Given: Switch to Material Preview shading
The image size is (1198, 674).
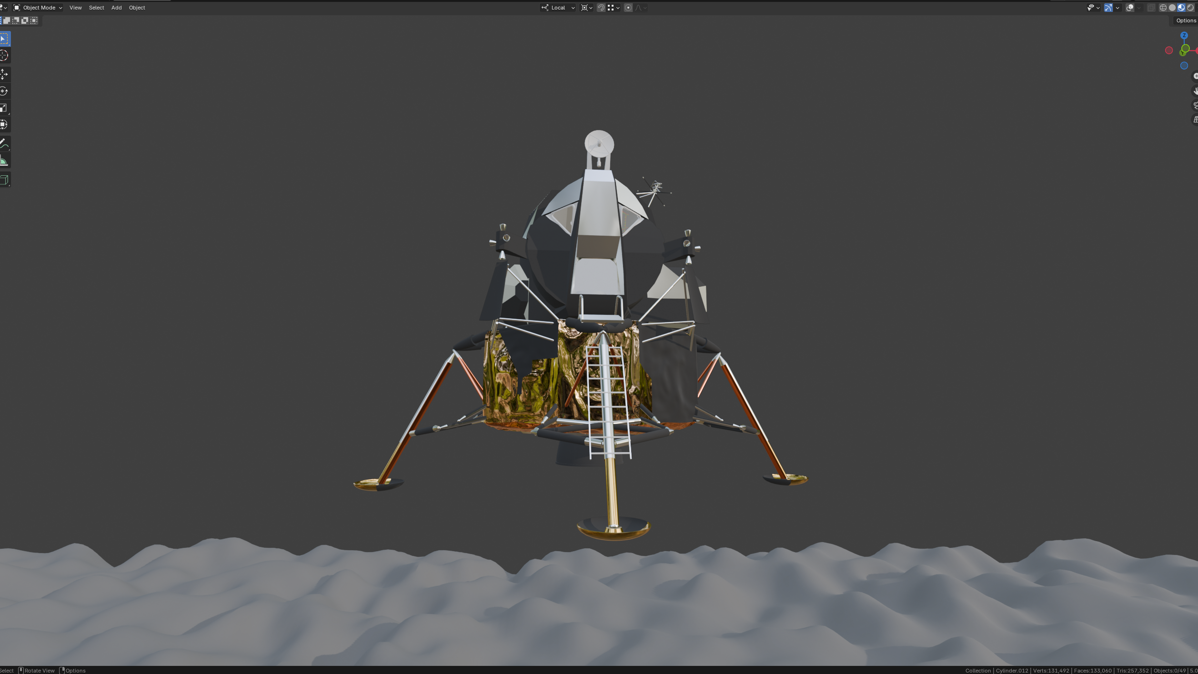Looking at the screenshot, I should pyautogui.click(x=1181, y=8).
